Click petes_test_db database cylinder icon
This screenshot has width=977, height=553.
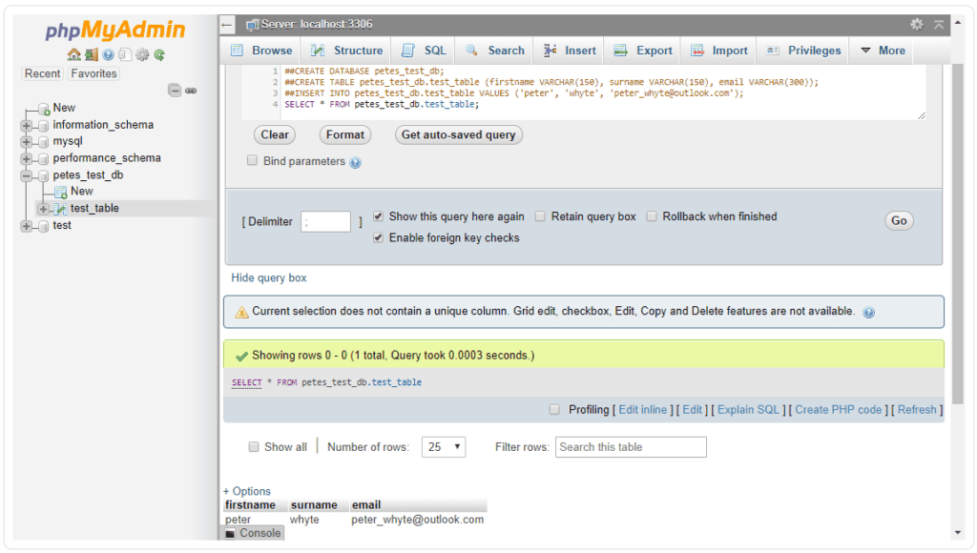(x=44, y=175)
